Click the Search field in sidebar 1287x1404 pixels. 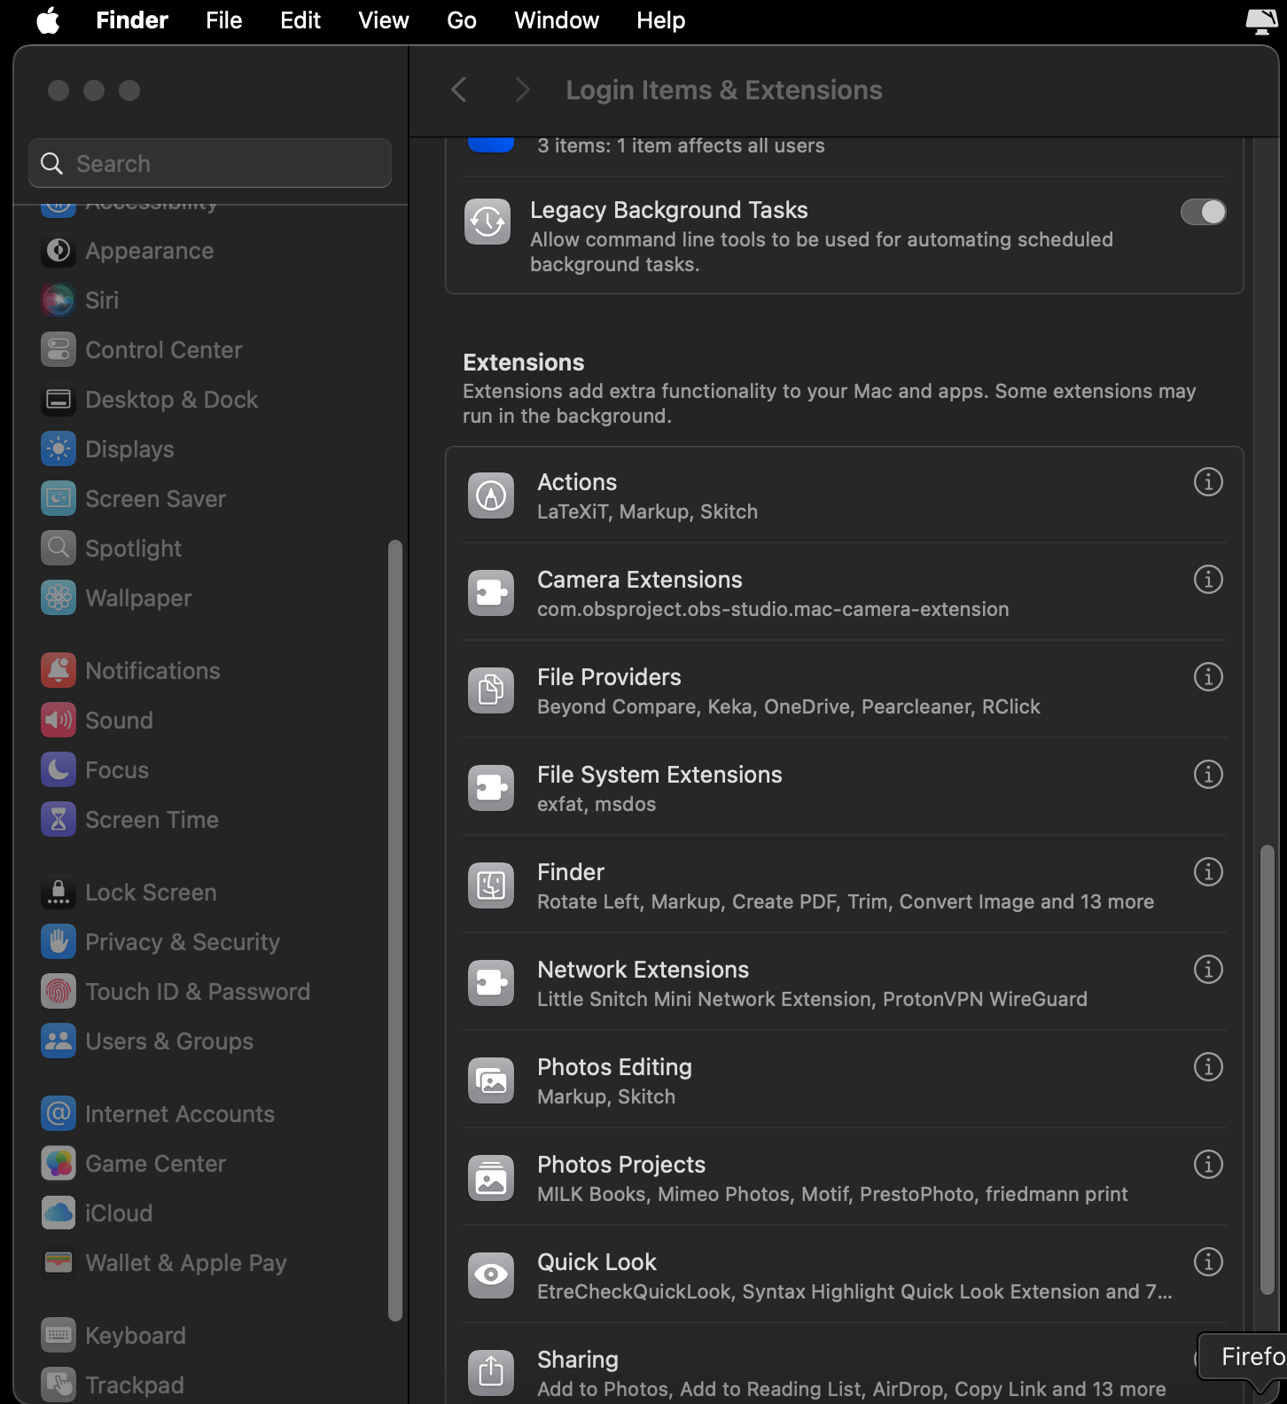(x=210, y=164)
